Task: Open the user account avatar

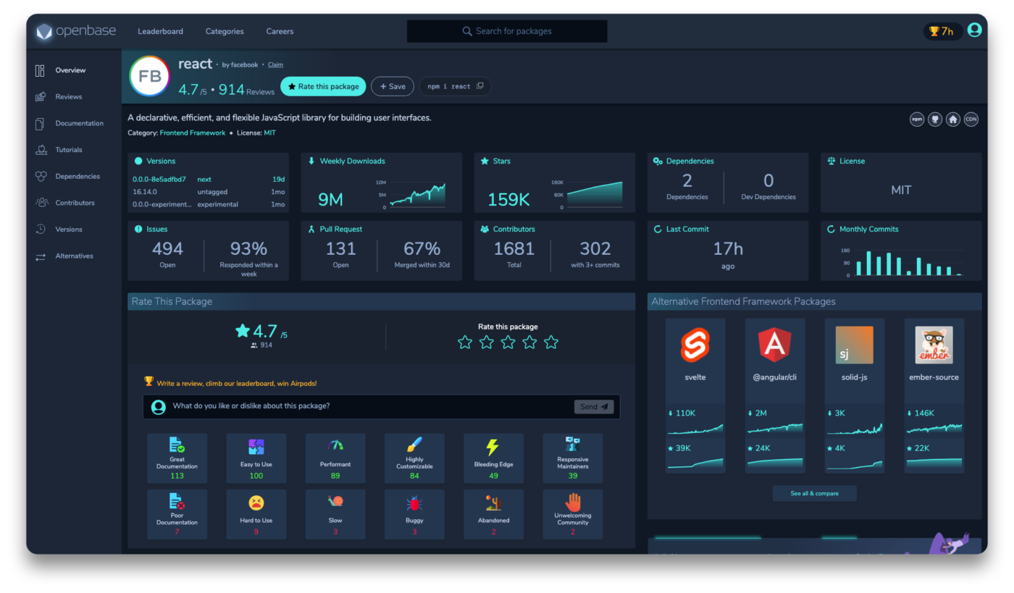Action: coord(974,30)
